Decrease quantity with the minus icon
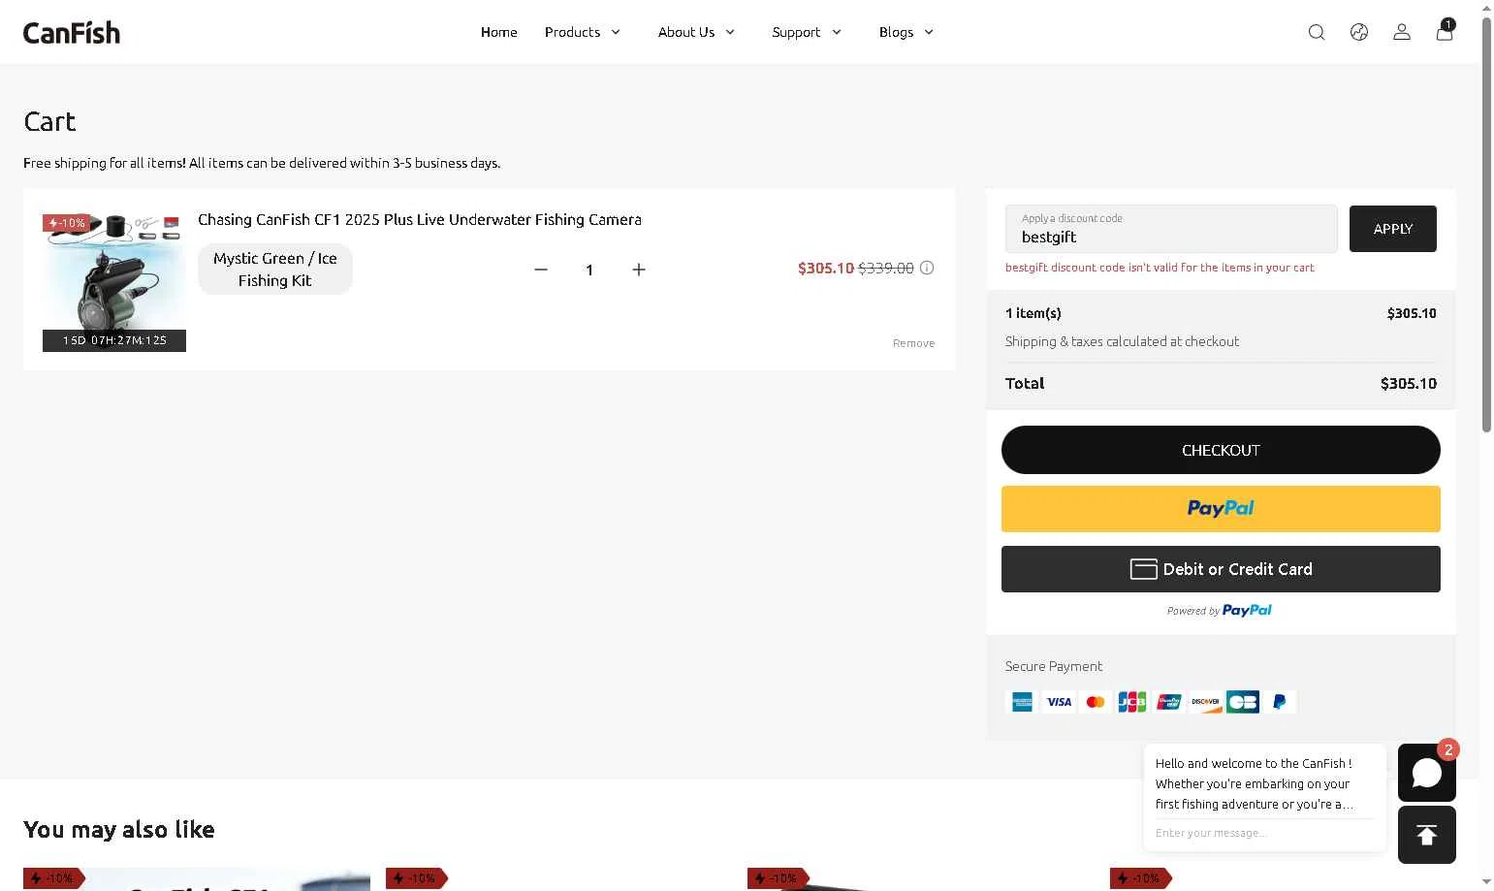 tap(541, 270)
